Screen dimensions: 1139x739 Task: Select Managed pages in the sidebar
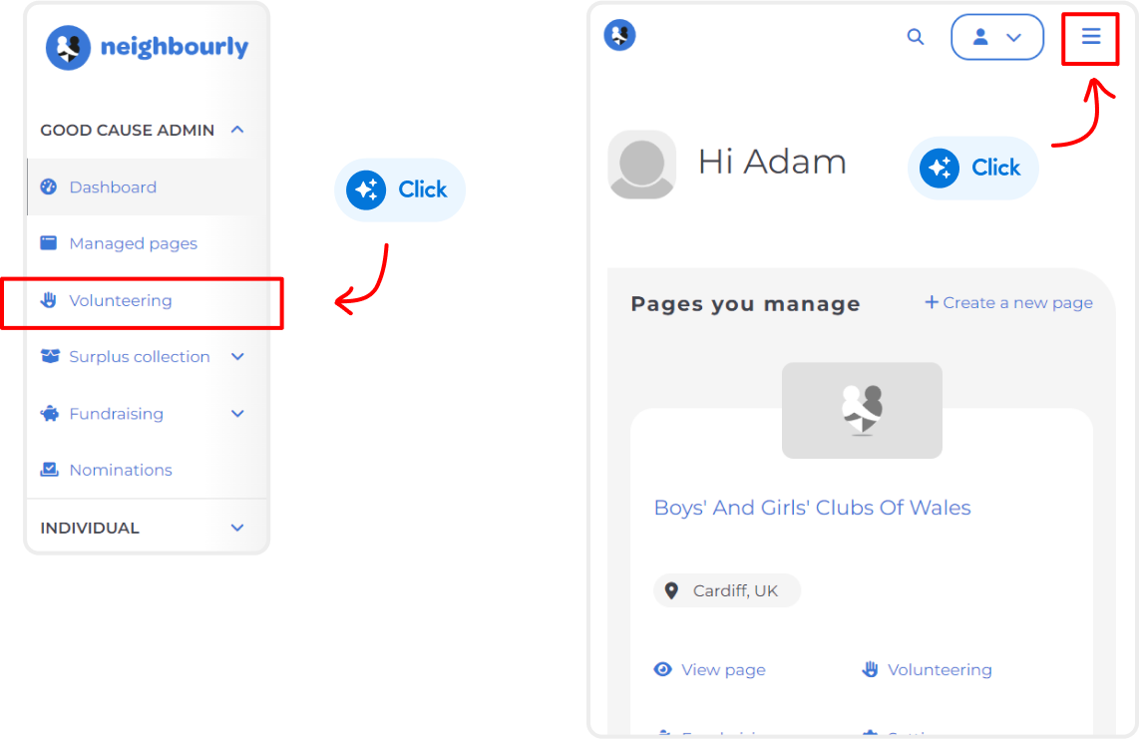tap(133, 243)
